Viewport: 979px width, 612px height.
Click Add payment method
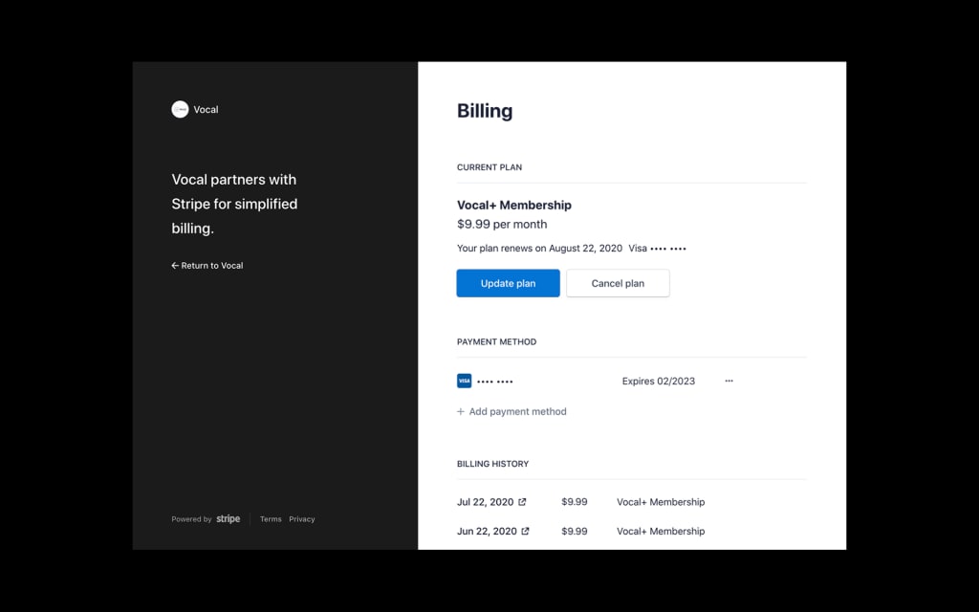(512, 411)
